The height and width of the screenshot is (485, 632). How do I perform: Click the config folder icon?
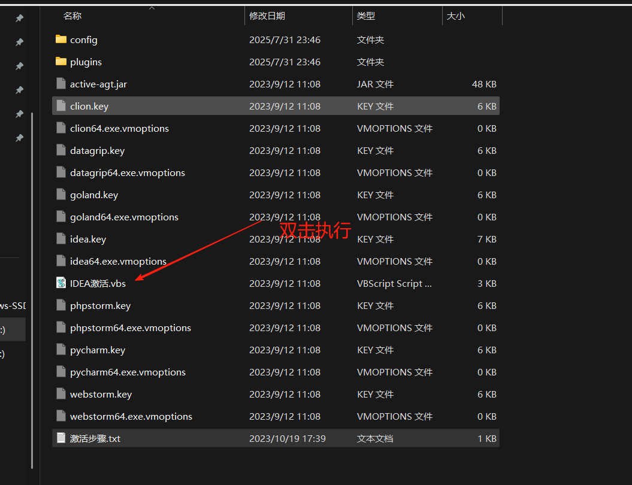(x=61, y=39)
